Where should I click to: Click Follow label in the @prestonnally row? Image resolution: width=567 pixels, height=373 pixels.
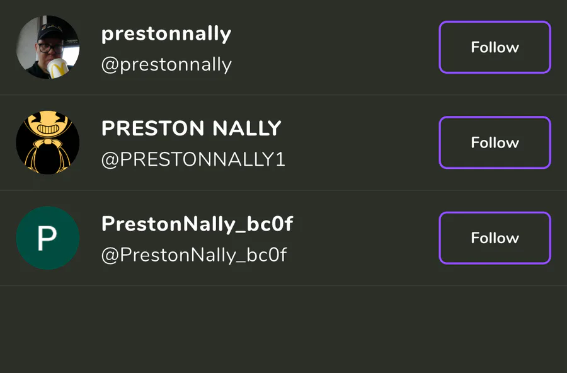495,47
